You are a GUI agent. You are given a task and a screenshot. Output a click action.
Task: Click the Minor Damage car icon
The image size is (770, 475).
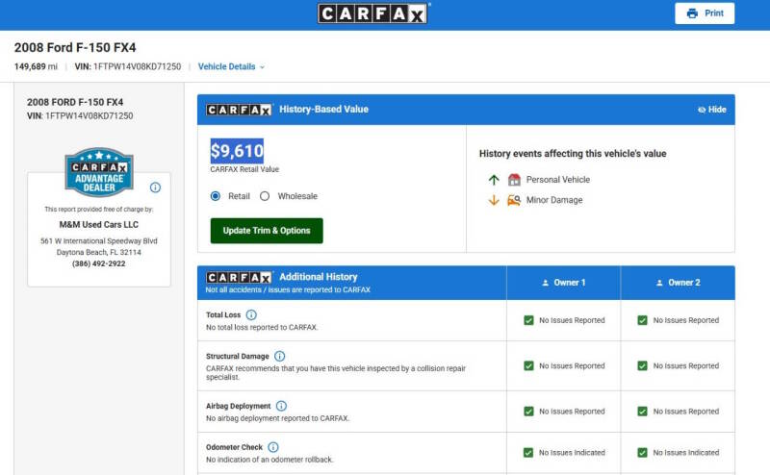[x=514, y=200]
